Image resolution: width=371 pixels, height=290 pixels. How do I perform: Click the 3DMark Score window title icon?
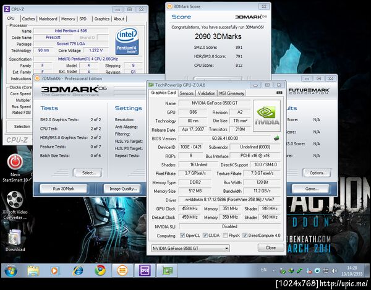(x=169, y=6)
